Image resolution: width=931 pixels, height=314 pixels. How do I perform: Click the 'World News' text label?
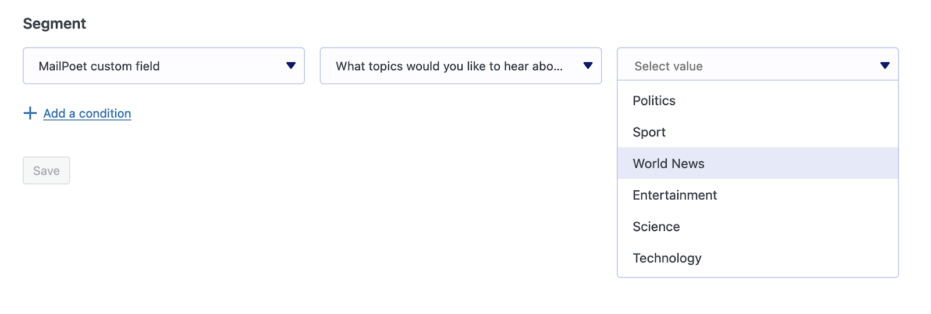(669, 164)
